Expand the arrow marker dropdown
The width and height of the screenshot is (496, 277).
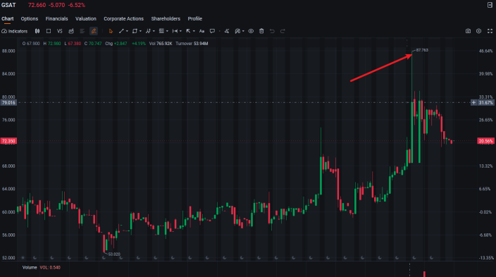click(194, 31)
